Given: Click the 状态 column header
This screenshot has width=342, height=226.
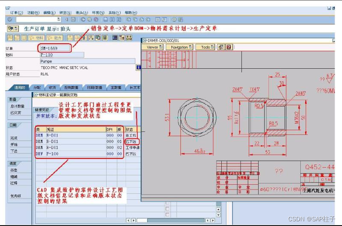Looking at the screenshot, I should click(132, 129).
